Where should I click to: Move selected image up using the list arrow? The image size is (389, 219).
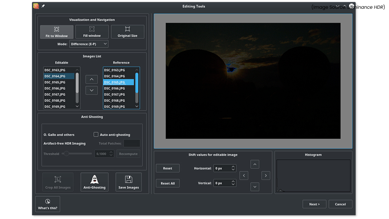(x=91, y=79)
